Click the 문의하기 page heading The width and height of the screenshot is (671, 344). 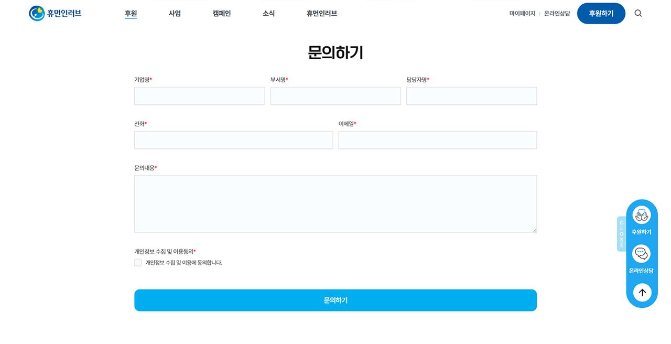click(x=335, y=52)
